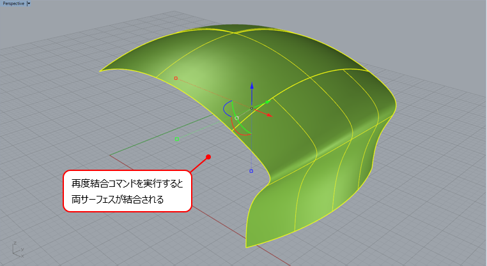487x266 pixels.
Task: Select the gumball green Y-axis move arrow
Action: point(263,104)
